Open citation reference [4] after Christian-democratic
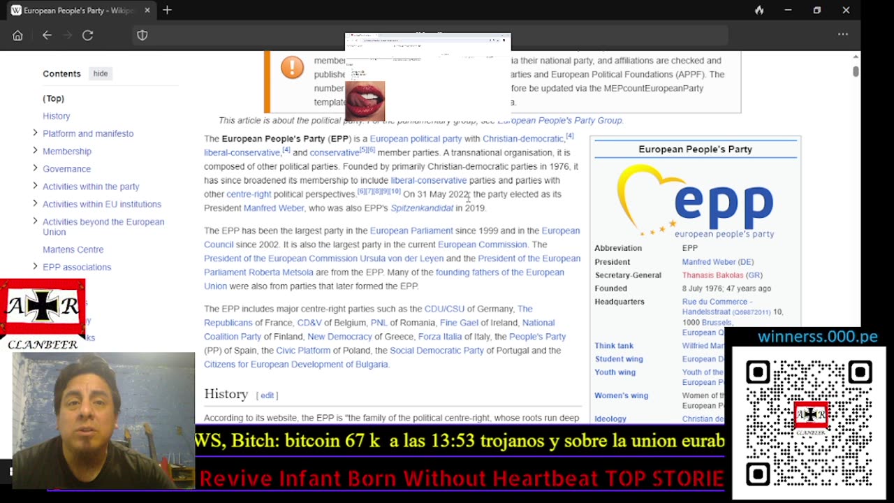The image size is (894, 503). point(570,136)
